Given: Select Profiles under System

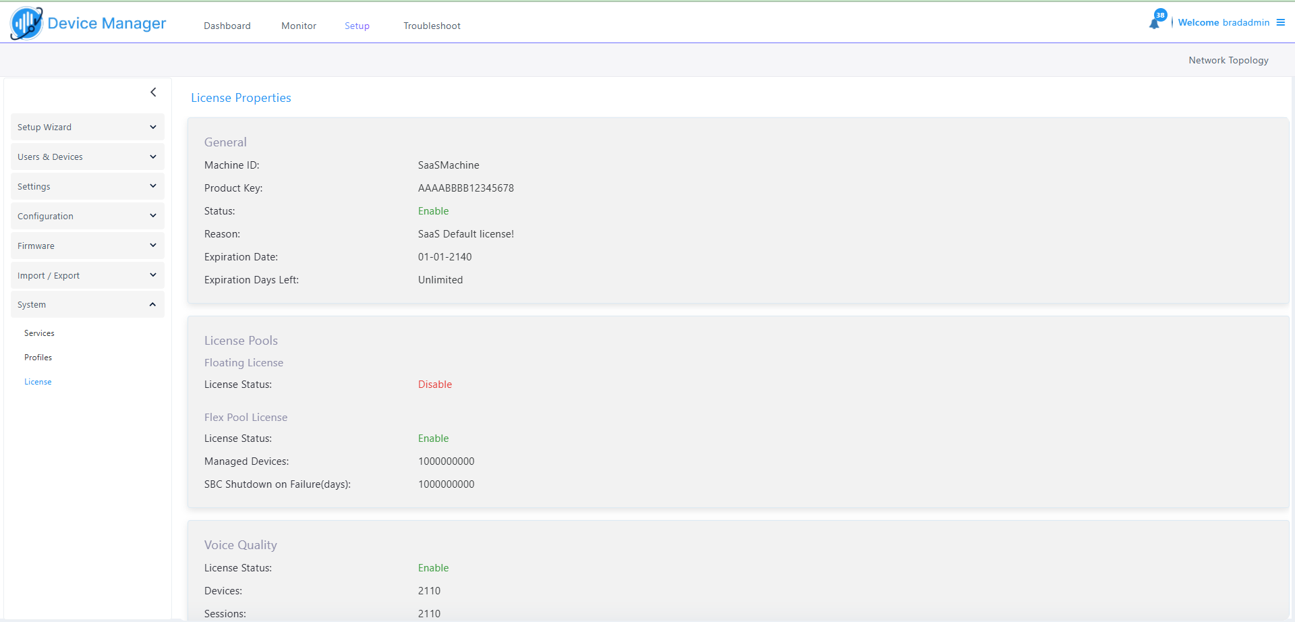Looking at the screenshot, I should [38, 358].
